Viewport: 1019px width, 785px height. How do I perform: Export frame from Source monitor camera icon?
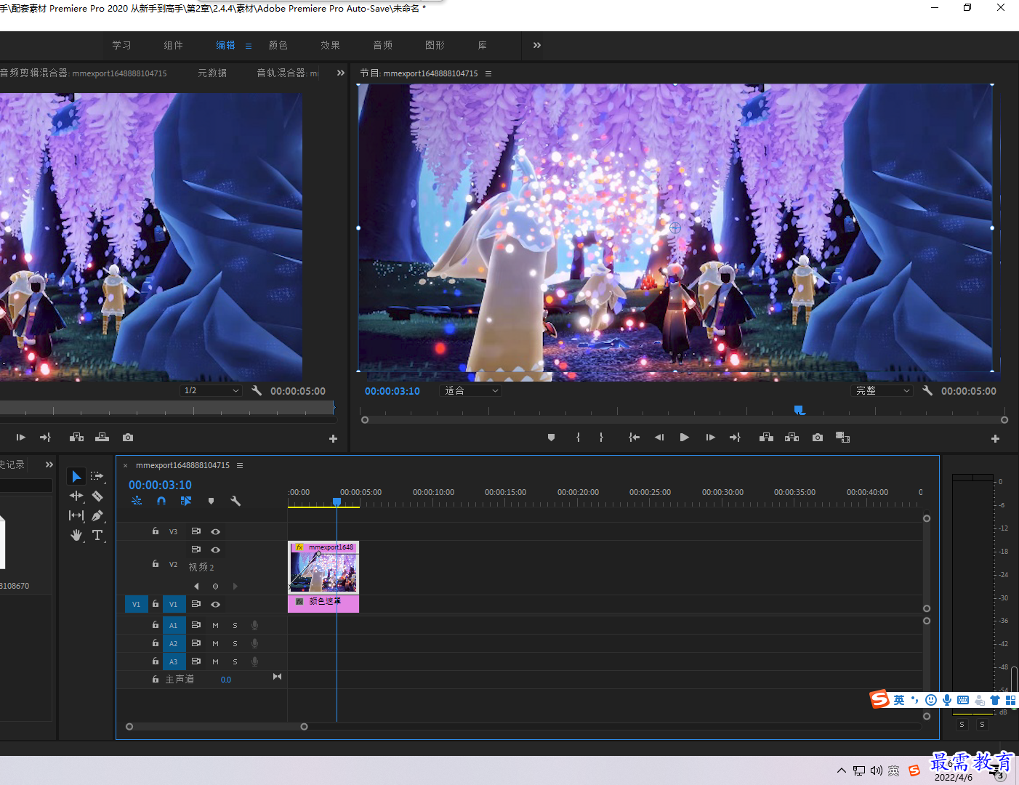[128, 438]
